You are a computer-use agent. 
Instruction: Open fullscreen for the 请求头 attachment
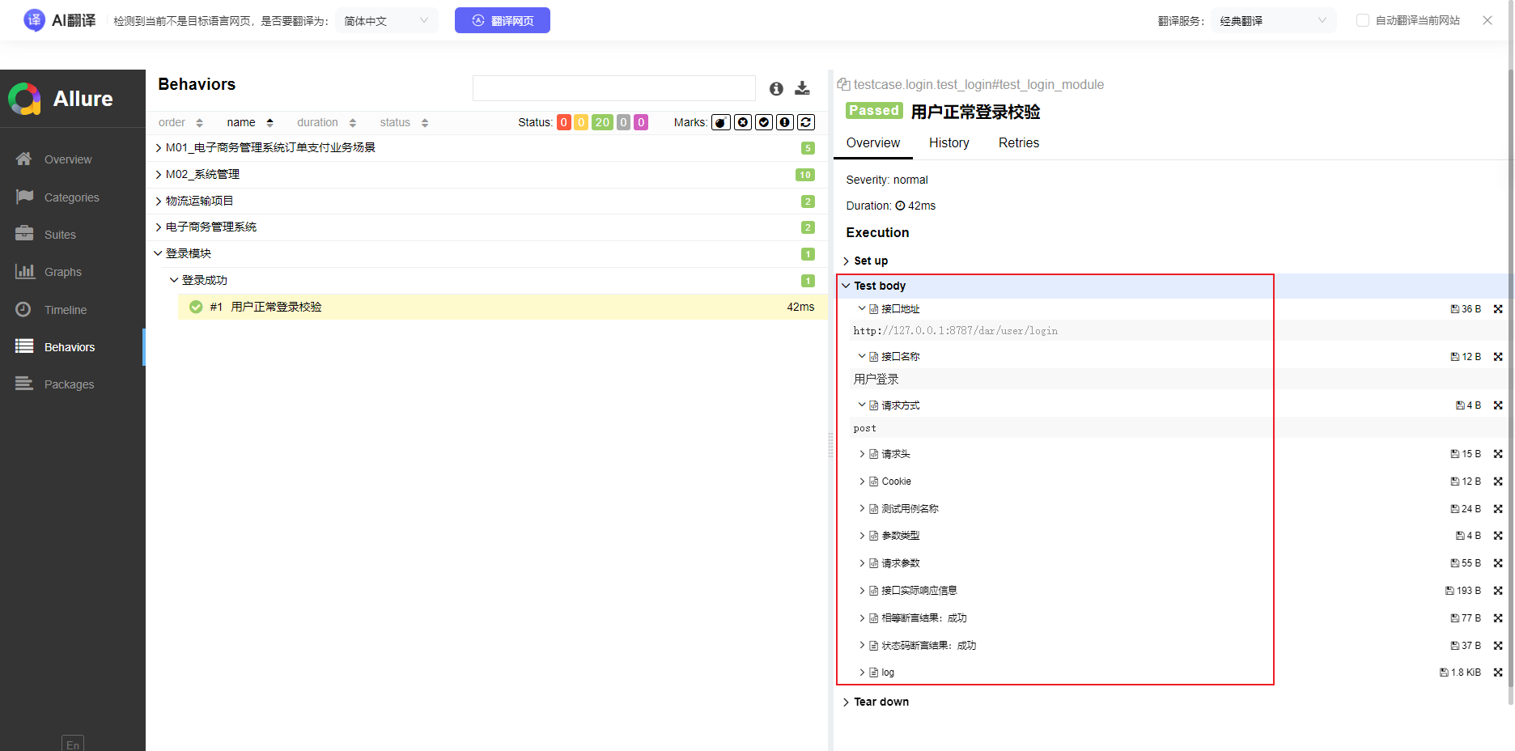[x=1498, y=454]
